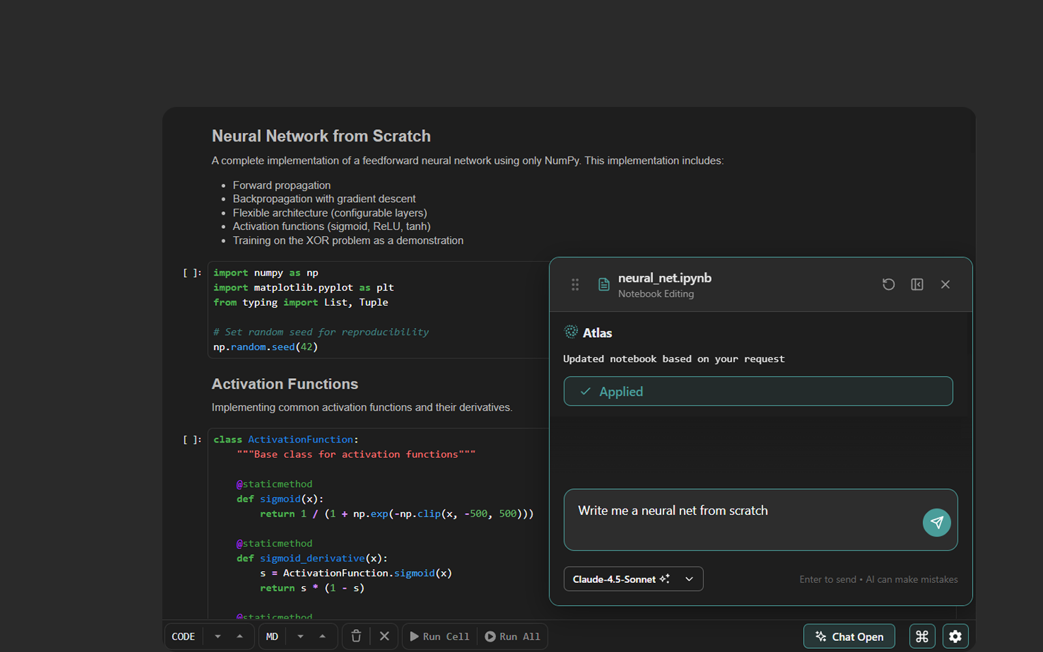Click the X icon next to the trash
The width and height of the screenshot is (1043, 652).
(385, 636)
